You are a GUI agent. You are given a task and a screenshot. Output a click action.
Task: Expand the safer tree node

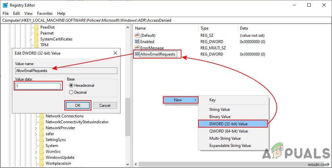pyautogui.click(x=36, y=134)
